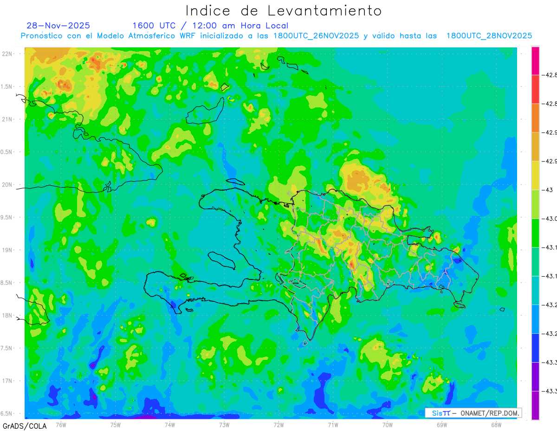Click the "-43.0" value on the color scale
The height and width of the screenshot is (431, 557).
[x=551, y=219]
